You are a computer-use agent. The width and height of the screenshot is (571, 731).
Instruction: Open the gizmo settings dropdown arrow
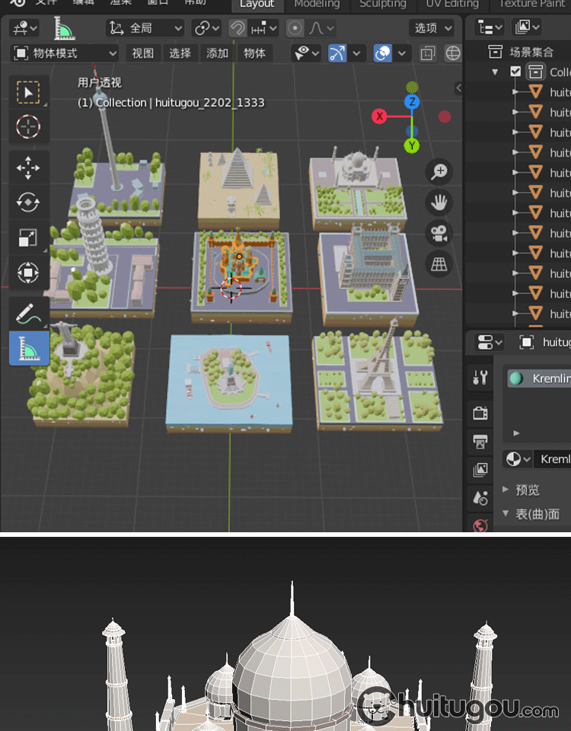[356, 53]
